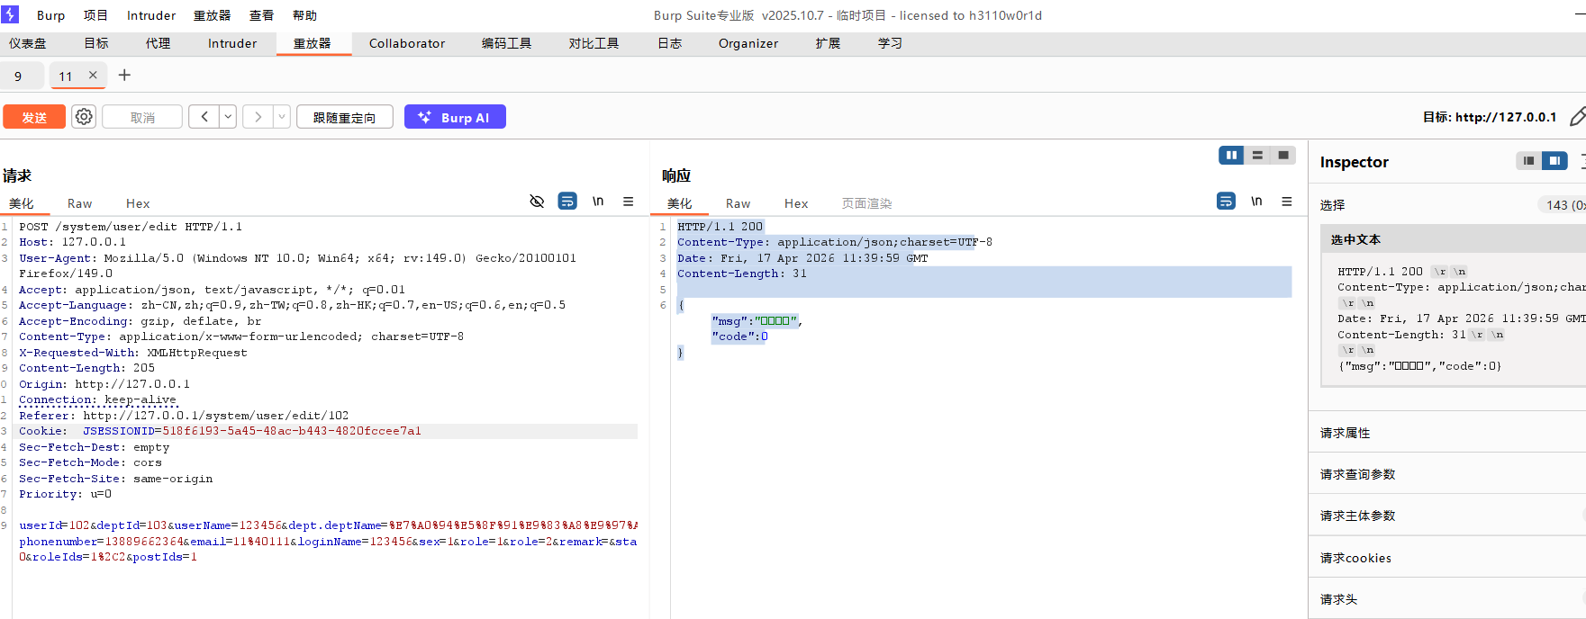Open Repeater settings gear icon
This screenshot has height=619, width=1586.
pyautogui.click(x=84, y=117)
